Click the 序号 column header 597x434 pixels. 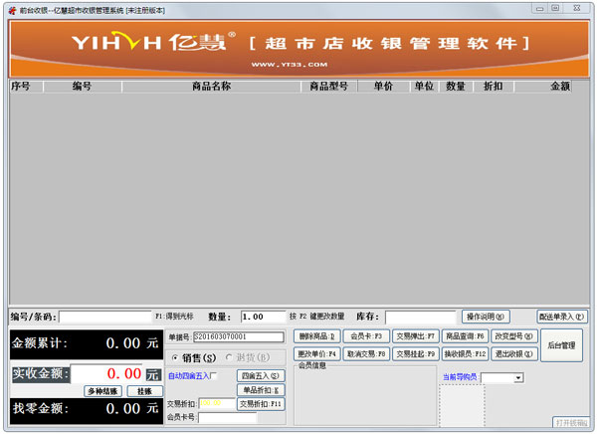(26, 87)
